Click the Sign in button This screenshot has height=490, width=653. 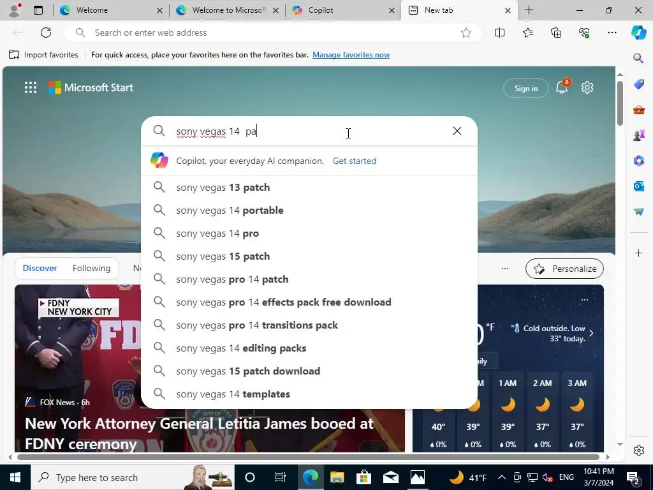[x=525, y=88]
